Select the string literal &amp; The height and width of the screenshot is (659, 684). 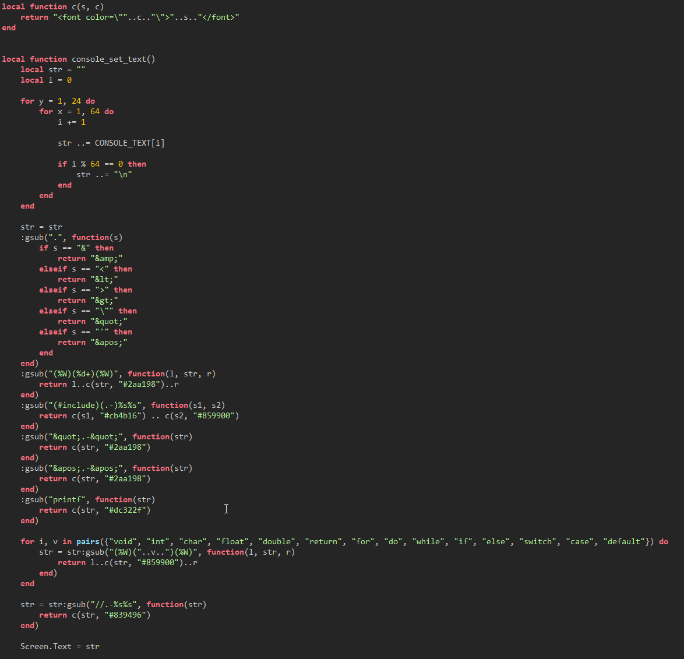point(108,258)
